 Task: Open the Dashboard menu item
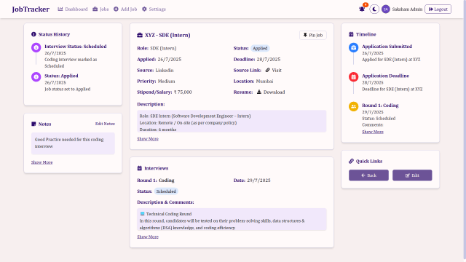pos(73,9)
